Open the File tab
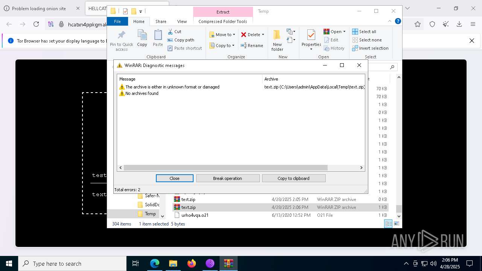This screenshot has width=482, height=271. (117, 21)
